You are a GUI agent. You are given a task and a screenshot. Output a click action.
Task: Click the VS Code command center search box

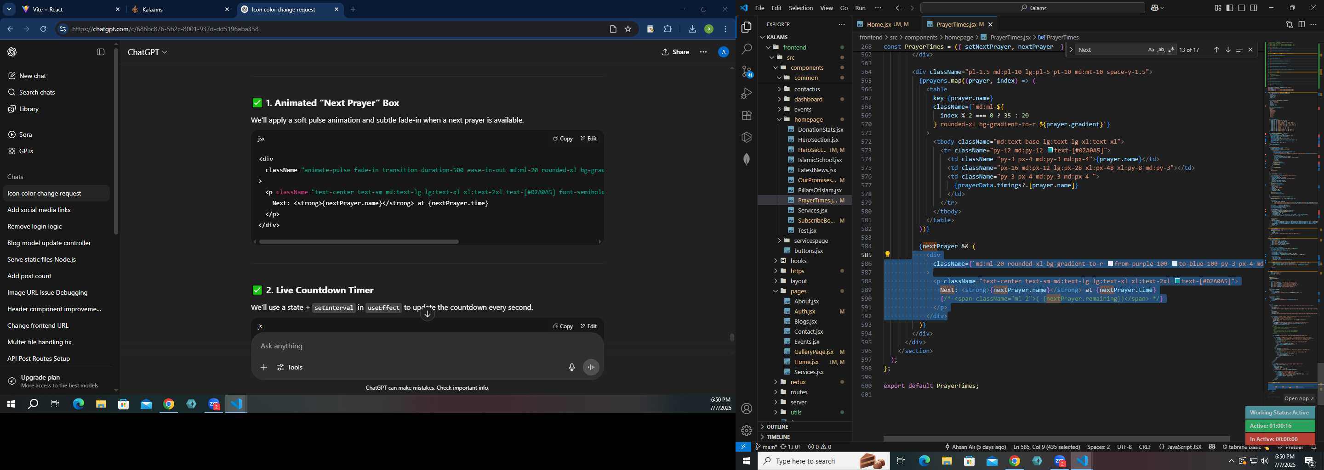pyautogui.click(x=1032, y=8)
